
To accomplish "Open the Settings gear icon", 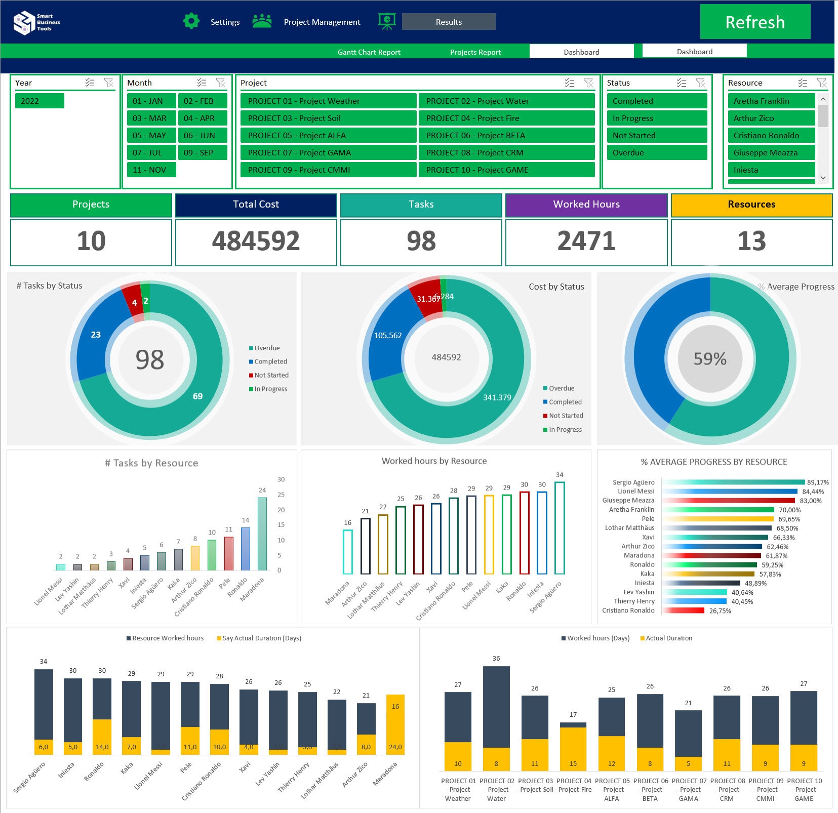I will [x=191, y=21].
